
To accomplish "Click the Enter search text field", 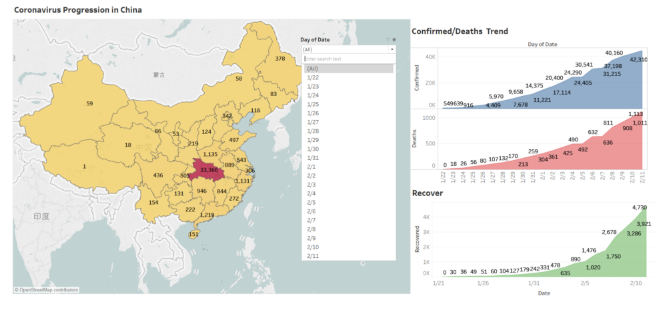I will pos(348,59).
